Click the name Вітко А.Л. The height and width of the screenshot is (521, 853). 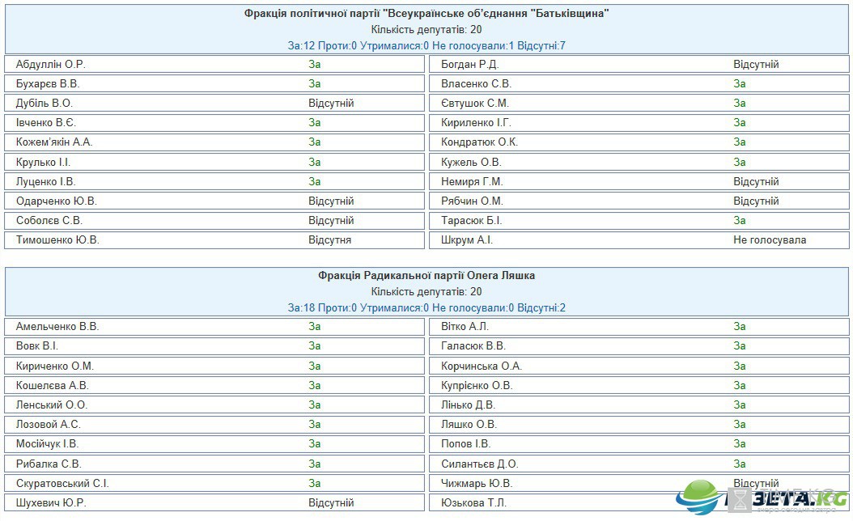point(465,327)
